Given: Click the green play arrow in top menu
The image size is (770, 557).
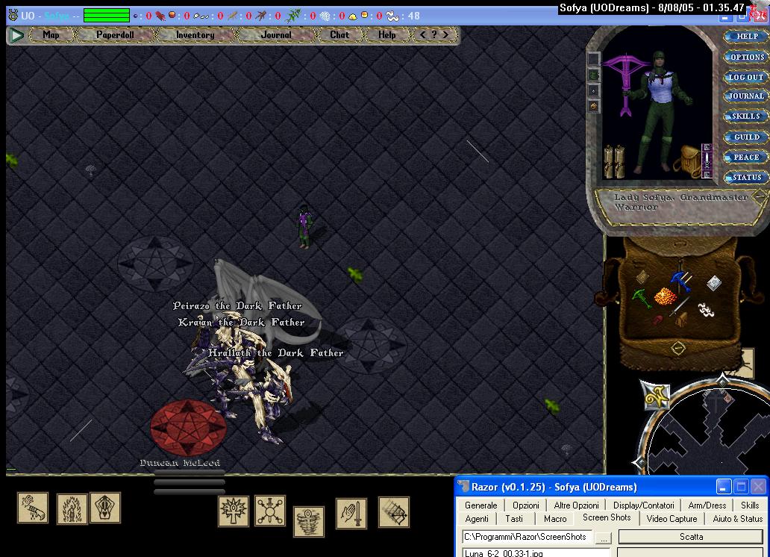Looking at the screenshot, I should [16, 35].
